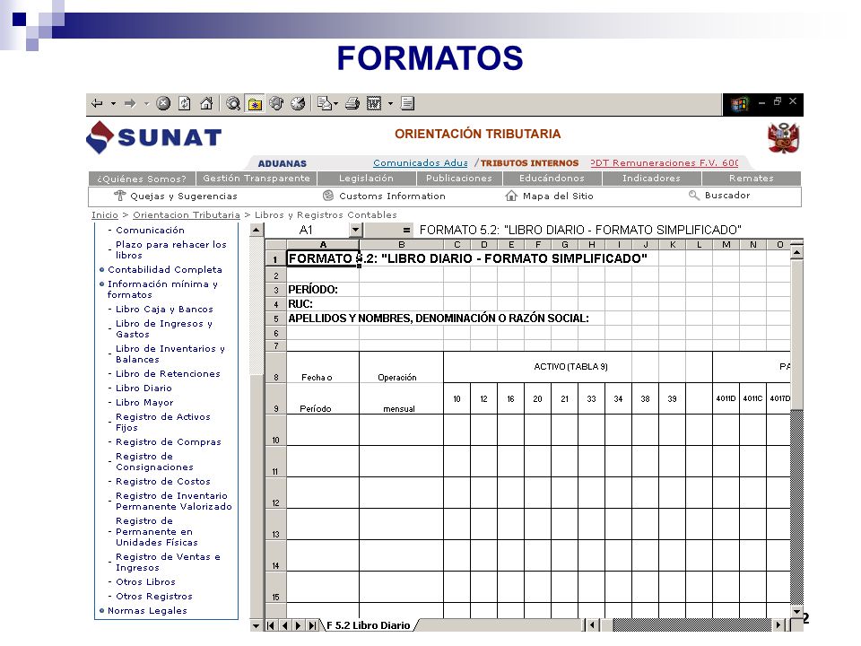Click the browser Forward arrow
The height and width of the screenshot is (646, 861).
pos(130,103)
